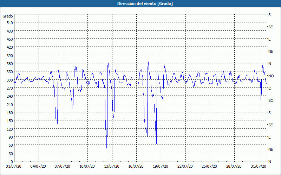Click the 450 left axis label
Image resolution: width=281 pixels, height=175 pixels.
click(x=10, y=39)
